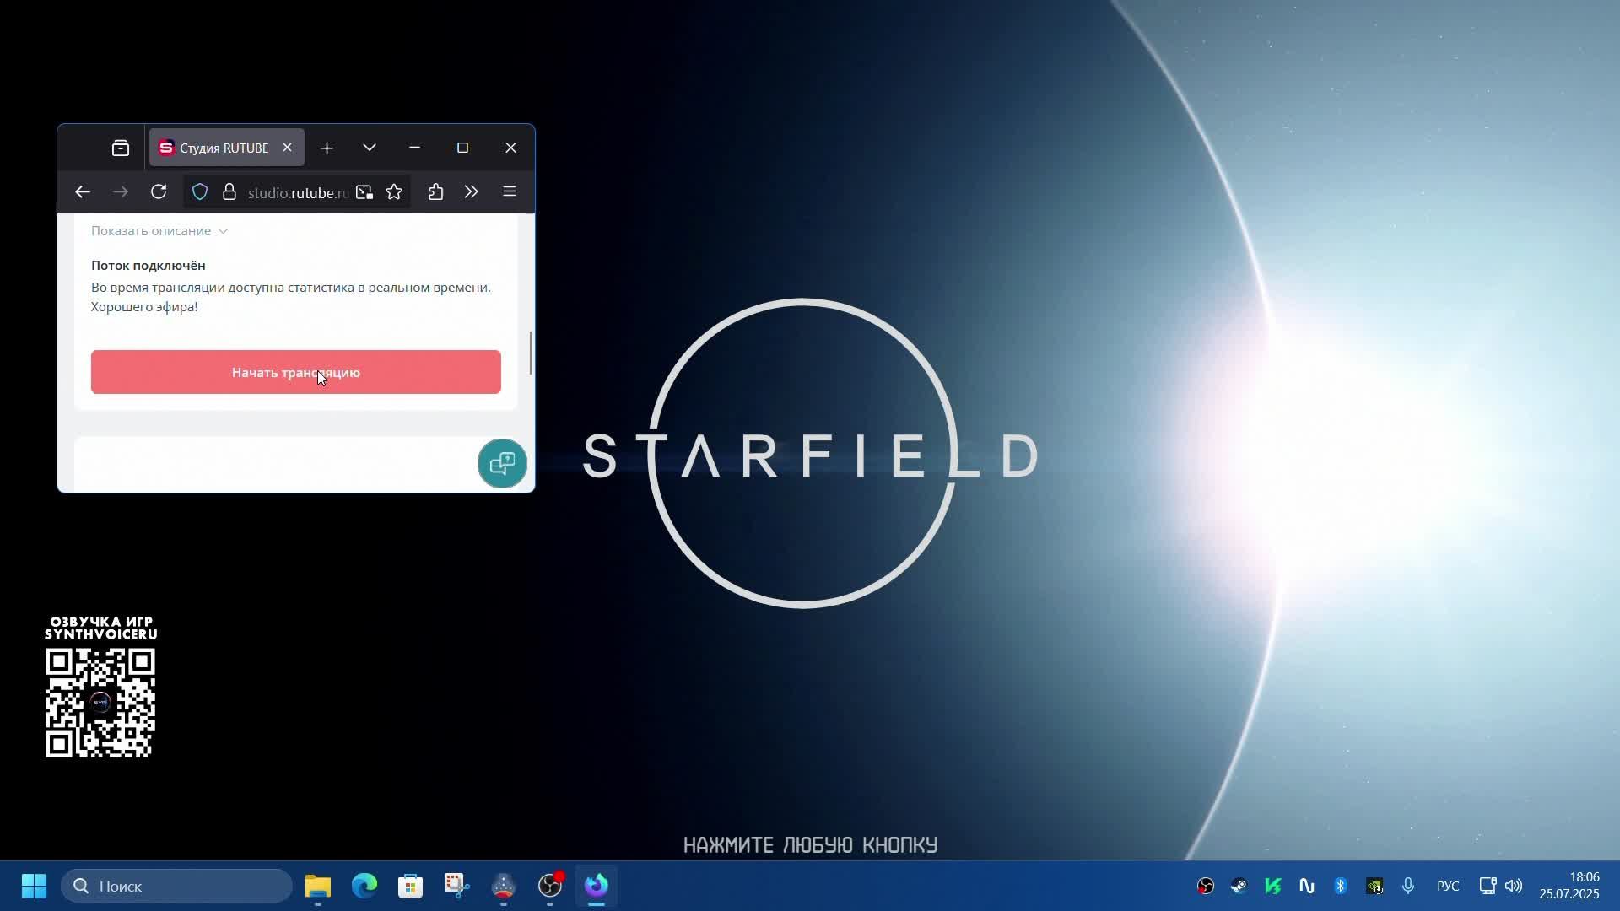The image size is (1620, 911).
Task: Open the red-black tray icon left of Steam
Action: tap(1206, 886)
